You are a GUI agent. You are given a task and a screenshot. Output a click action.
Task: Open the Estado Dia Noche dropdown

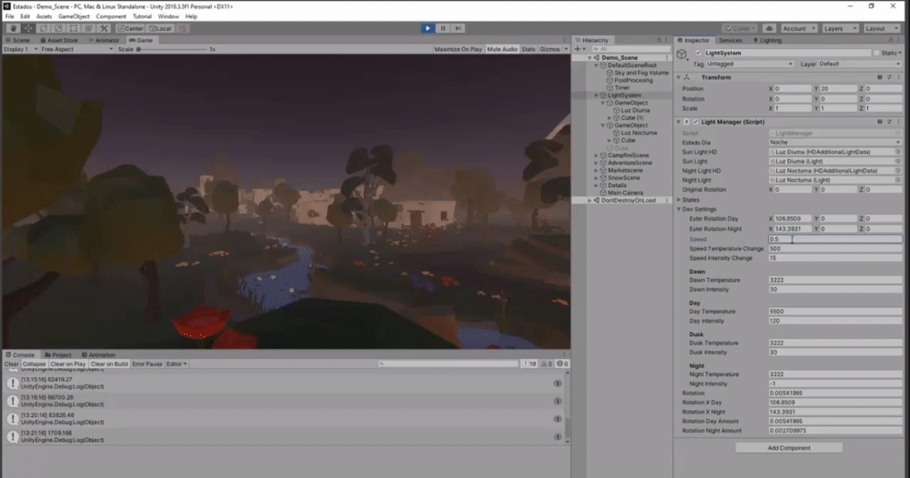click(x=835, y=142)
